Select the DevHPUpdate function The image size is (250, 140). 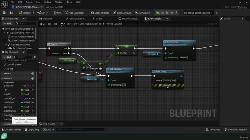(x=14, y=65)
